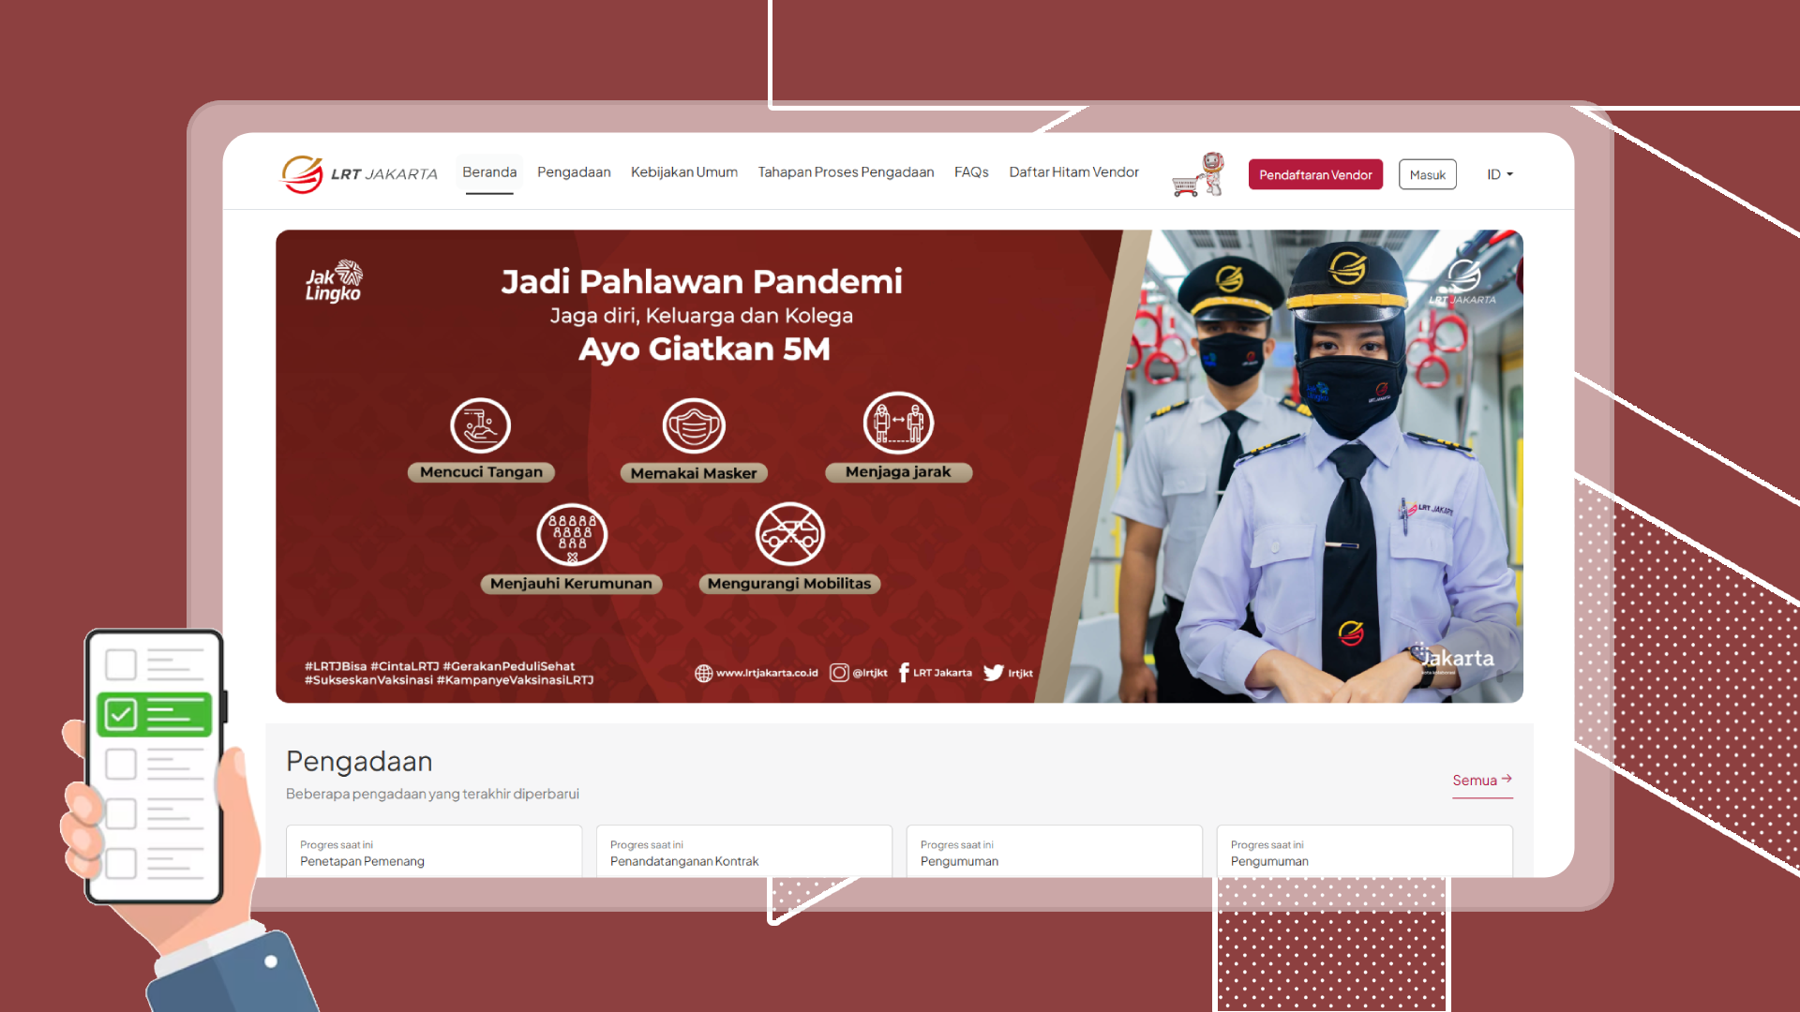Open the FAQs page
This screenshot has height=1012, width=1800.
coord(971,172)
